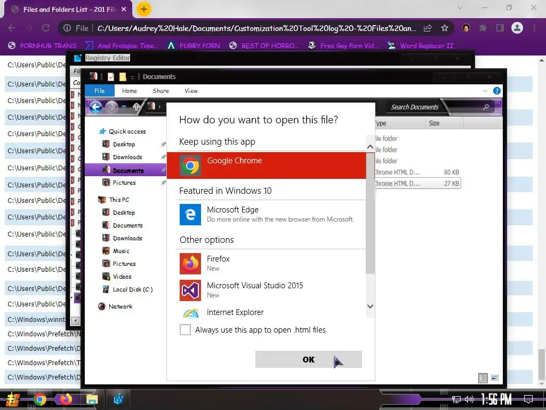This screenshot has height=410, width=546.
Task: Confirm the dialog with the OK button
Action: tap(309, 359)
